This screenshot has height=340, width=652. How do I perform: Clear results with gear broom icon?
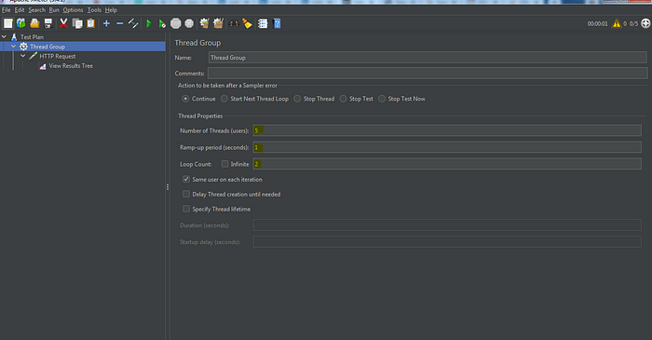click(x=204, y=23)
